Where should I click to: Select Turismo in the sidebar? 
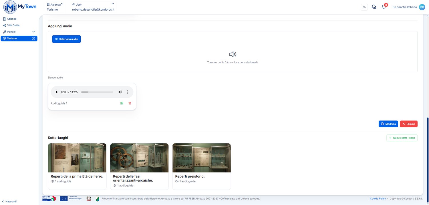pos(19,39)
